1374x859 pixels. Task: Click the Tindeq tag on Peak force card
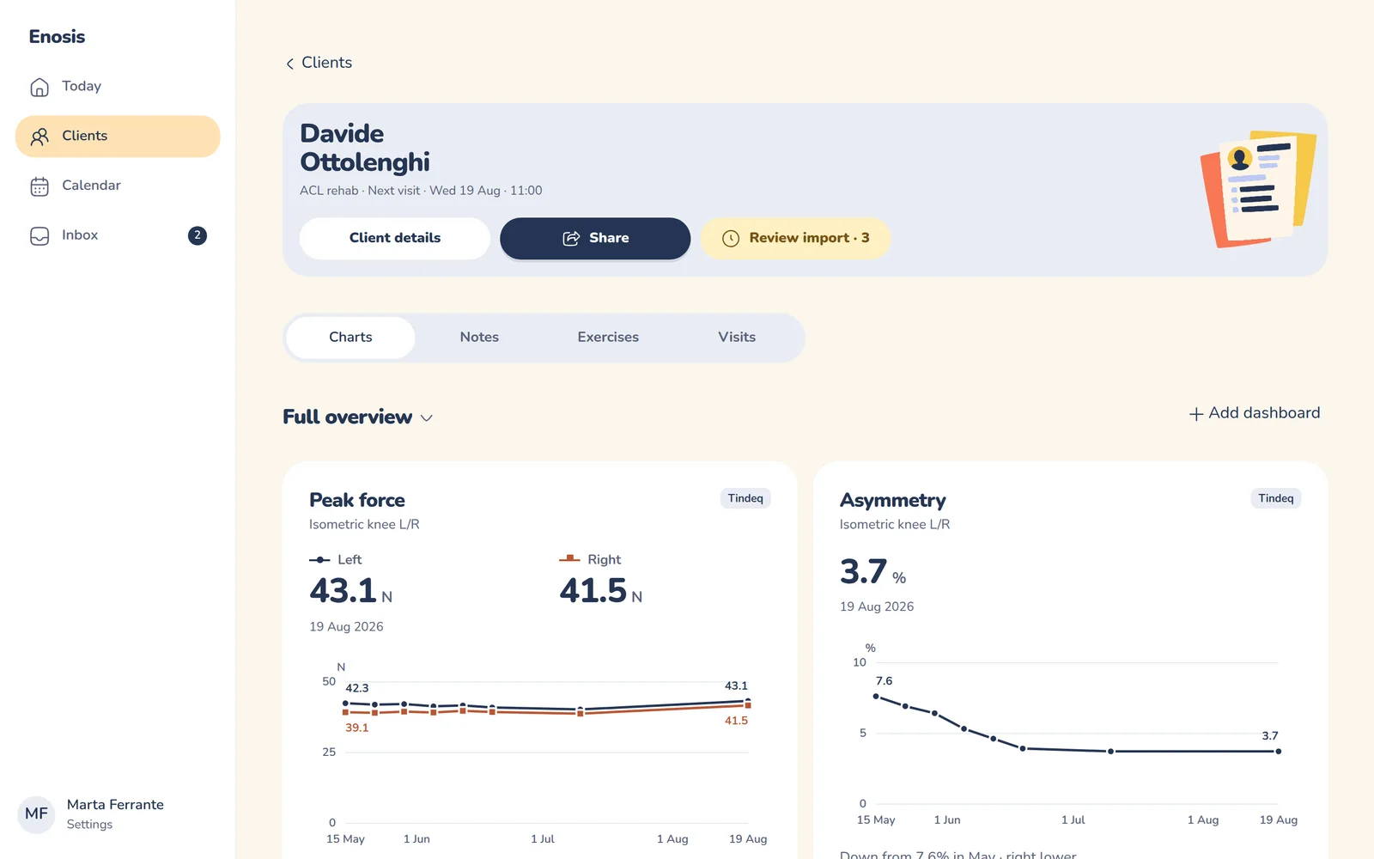(x=745, y=499)
